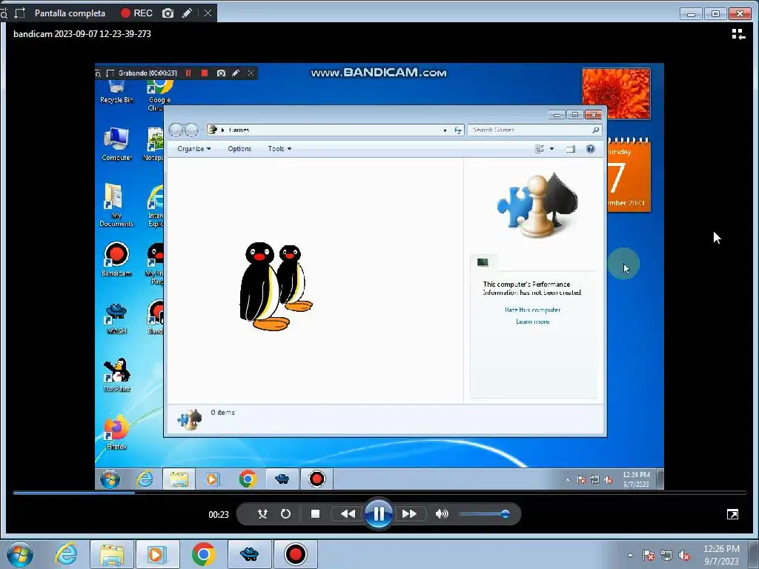Turn repeat on in Media Player
This screenshot has width=759, height=569.
285,514
